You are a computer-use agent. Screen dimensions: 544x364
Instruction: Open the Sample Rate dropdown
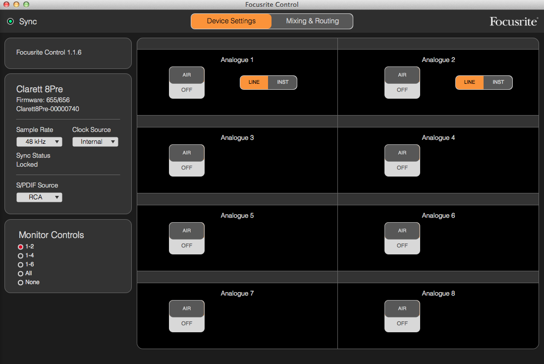pos(39,142)
